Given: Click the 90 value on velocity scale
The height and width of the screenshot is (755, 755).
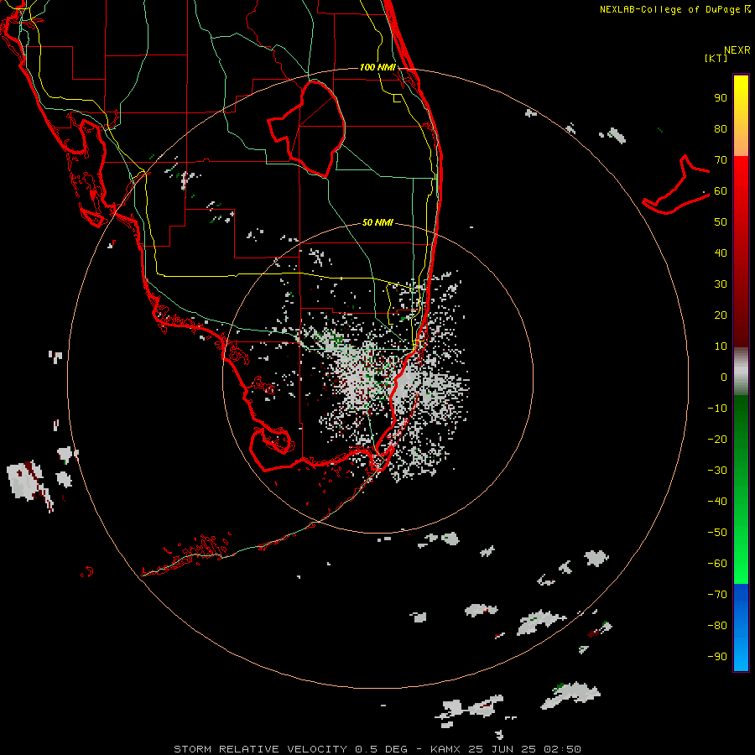Looking at the screenshot, I should coord(721,98).
